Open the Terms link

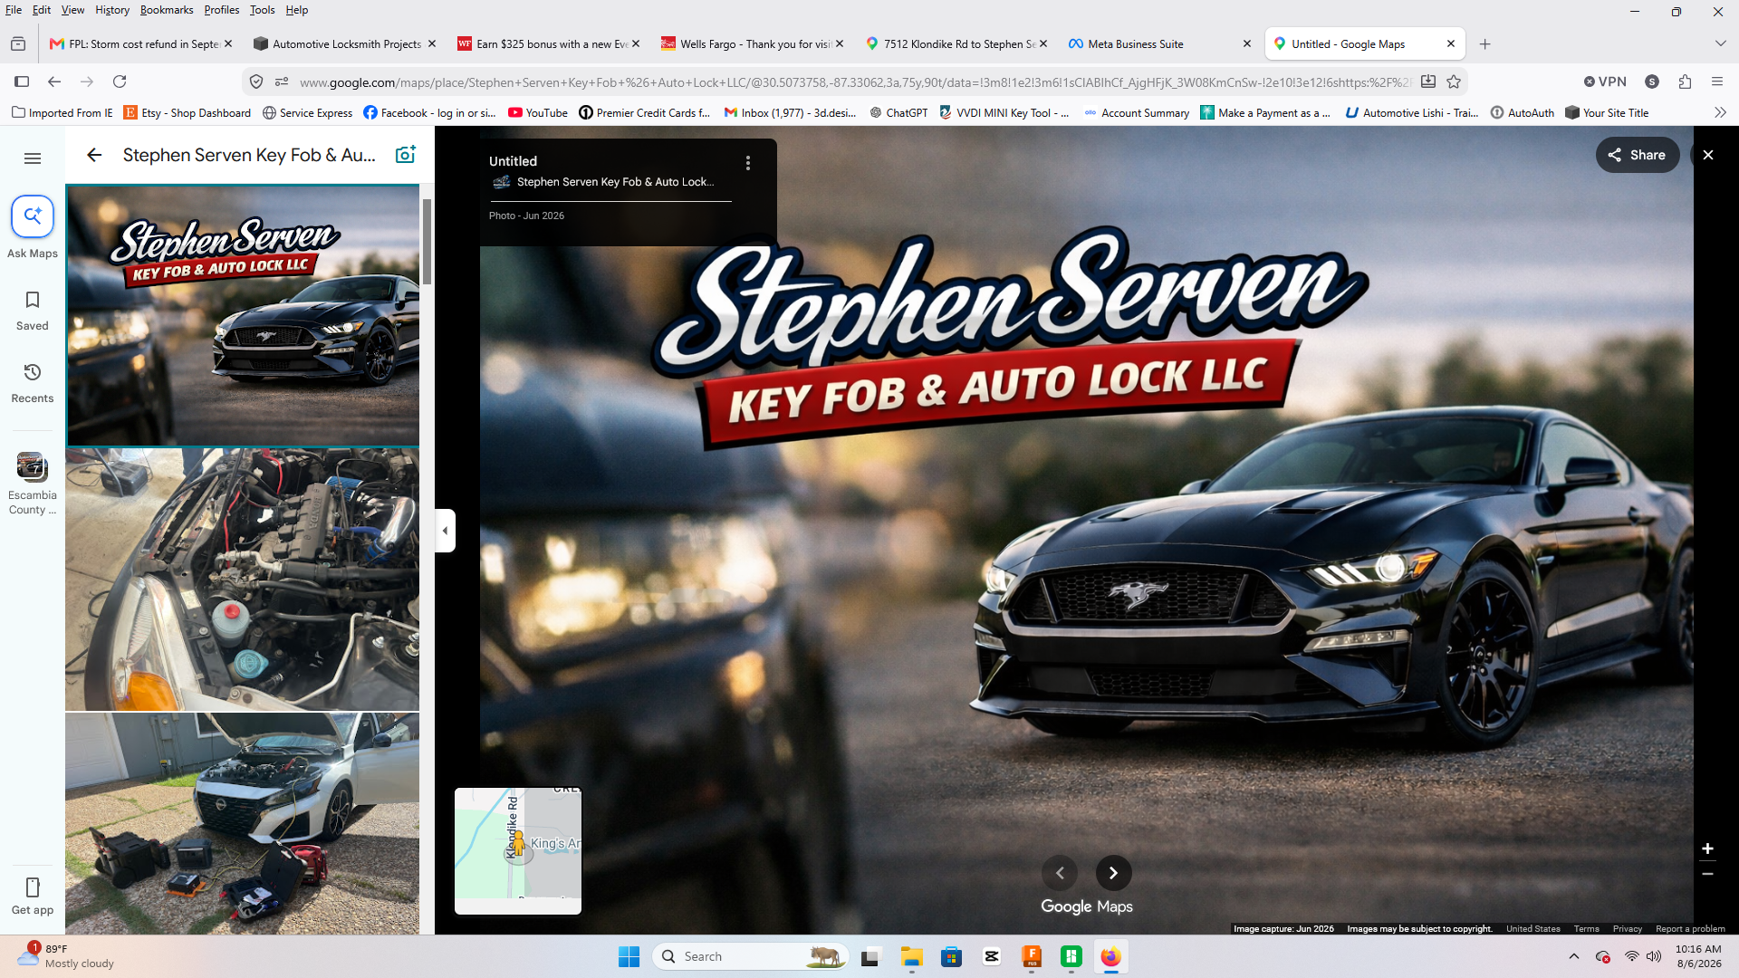tap(1586, 929)
